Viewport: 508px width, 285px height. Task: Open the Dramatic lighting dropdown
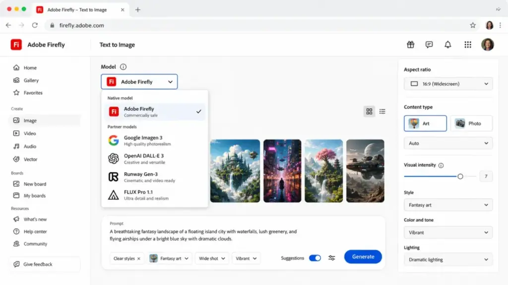click(x=448, y=259)
